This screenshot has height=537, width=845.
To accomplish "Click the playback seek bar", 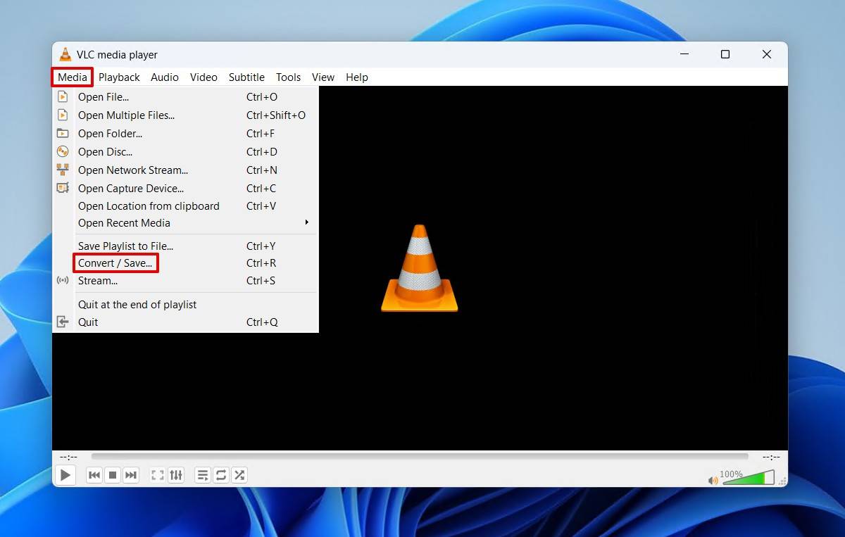I will click(x=420, y=457).
